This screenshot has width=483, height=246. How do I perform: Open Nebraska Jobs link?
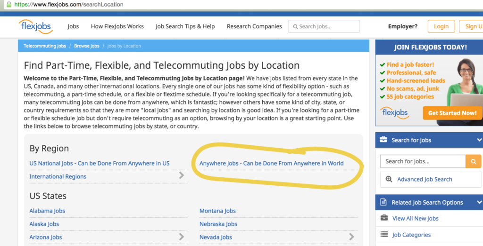[218, 224]
